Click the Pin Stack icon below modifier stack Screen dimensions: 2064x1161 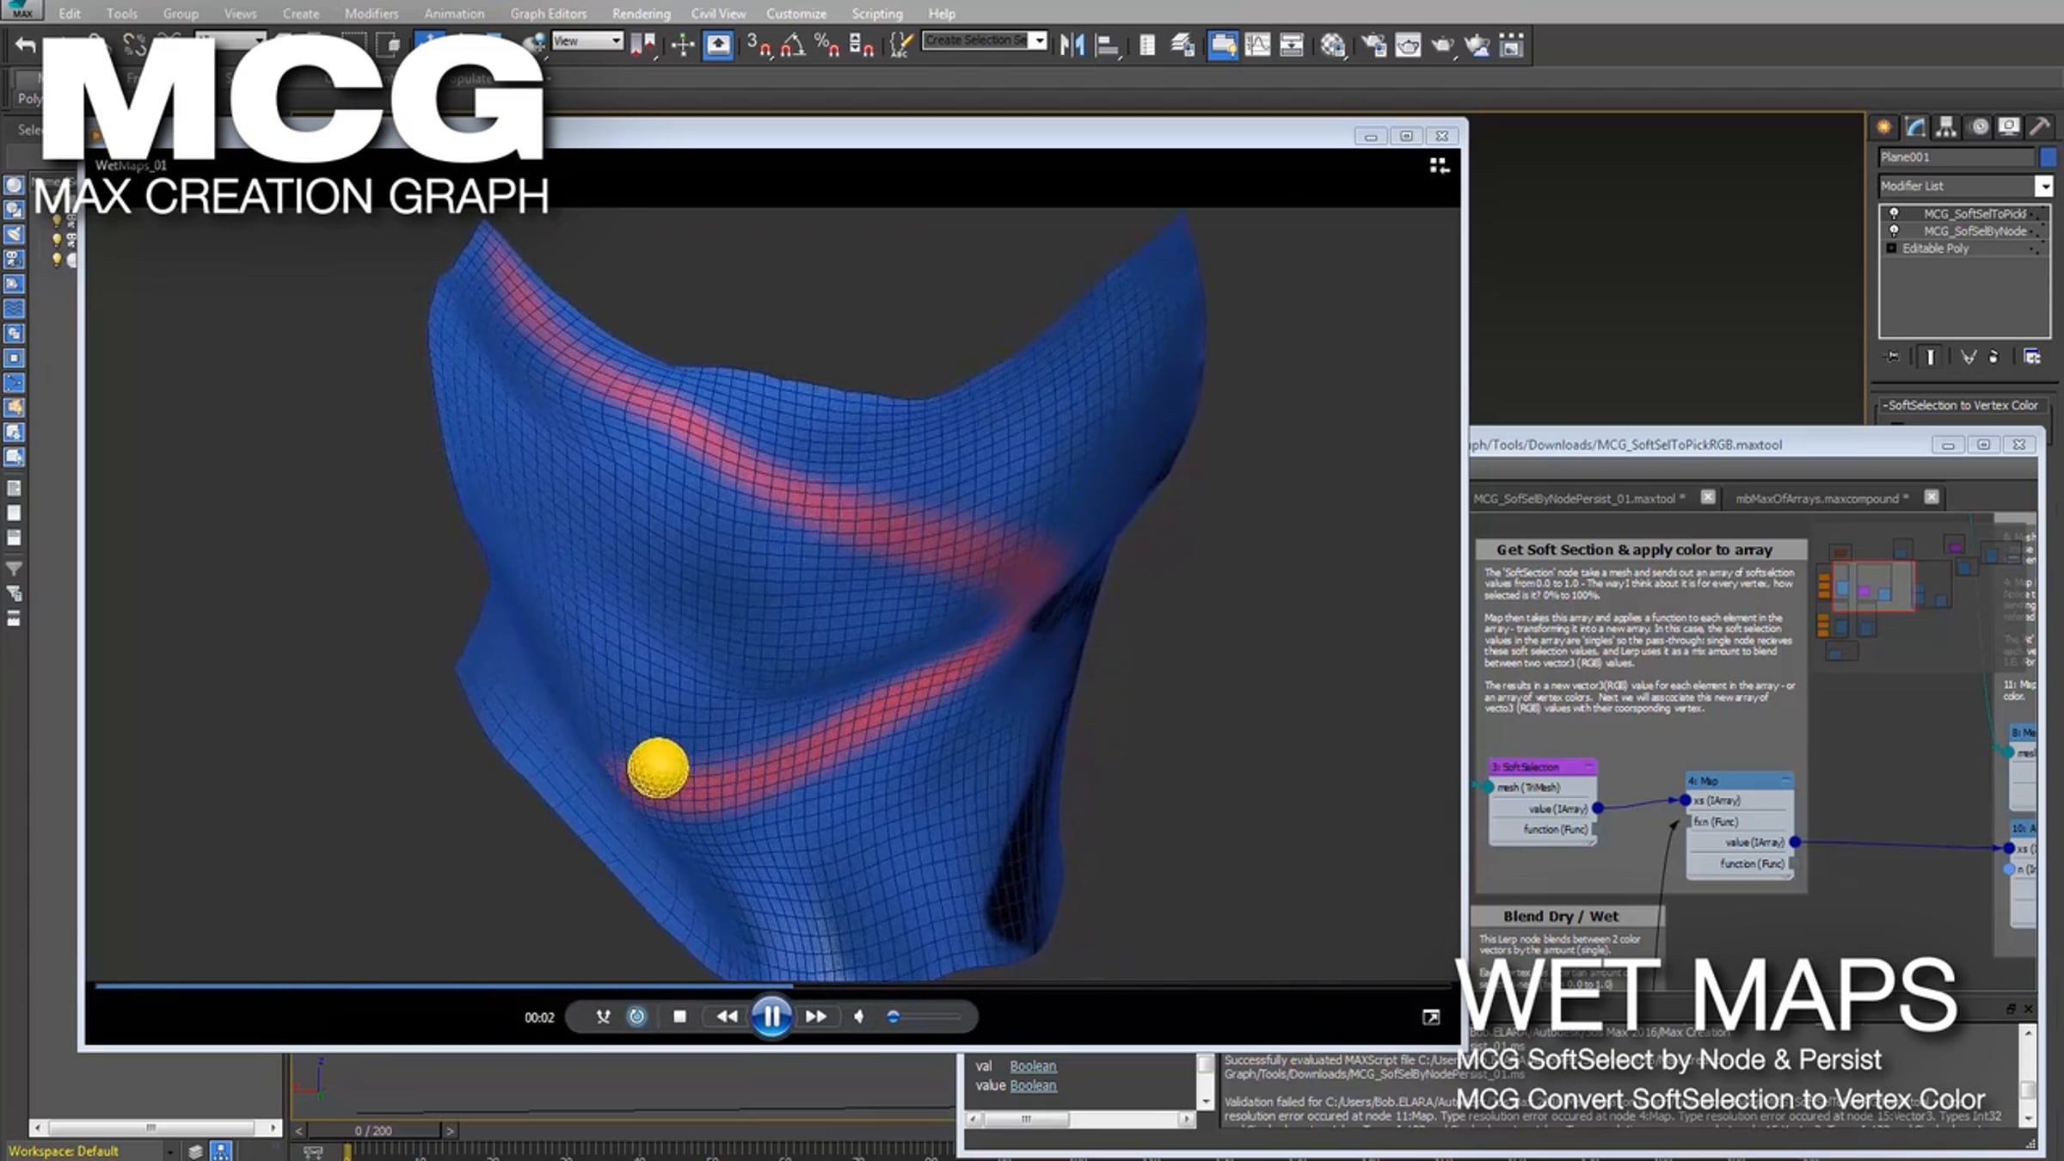(x=1892, y=356)
